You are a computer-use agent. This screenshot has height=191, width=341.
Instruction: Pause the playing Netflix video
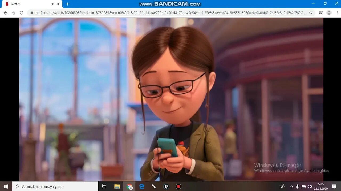click(x=171, y=99)
